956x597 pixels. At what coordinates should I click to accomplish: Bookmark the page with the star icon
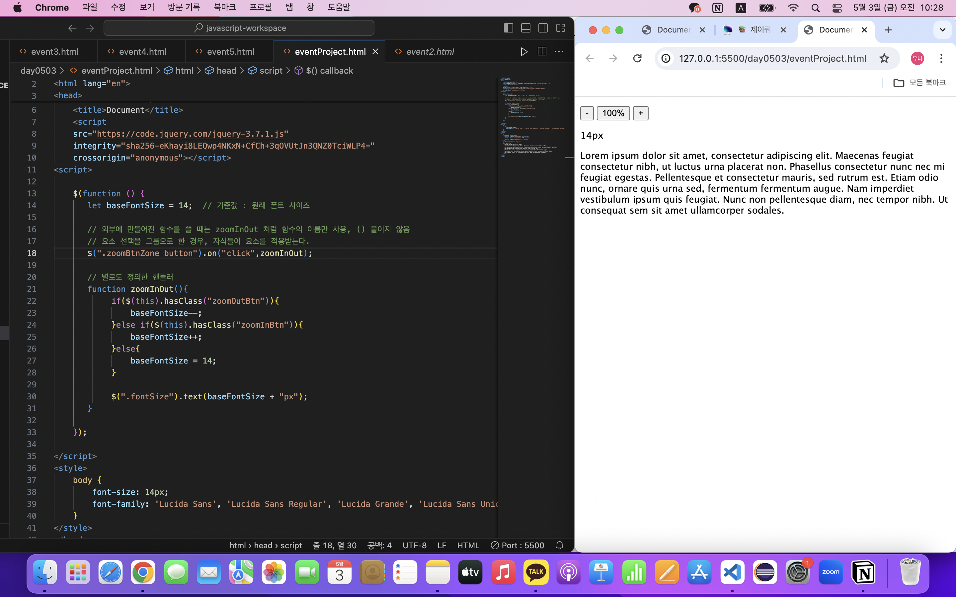[x=884, y=58]
